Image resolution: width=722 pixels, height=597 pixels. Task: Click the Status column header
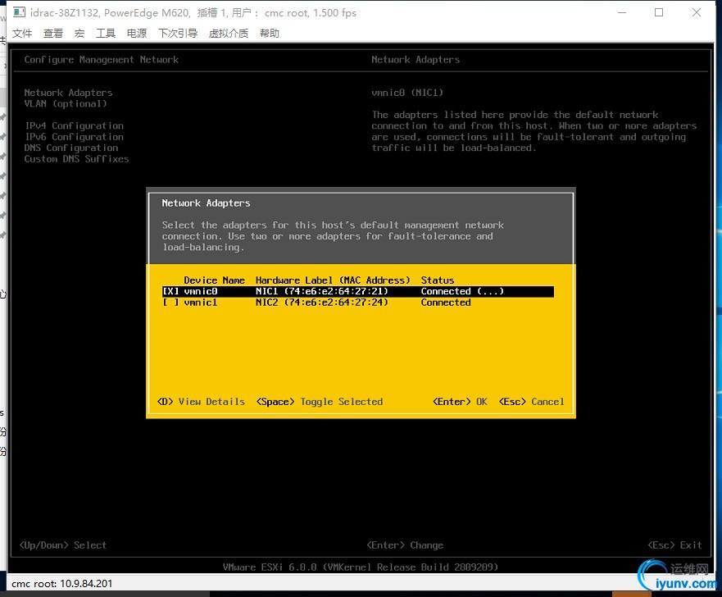pos(438,280)
